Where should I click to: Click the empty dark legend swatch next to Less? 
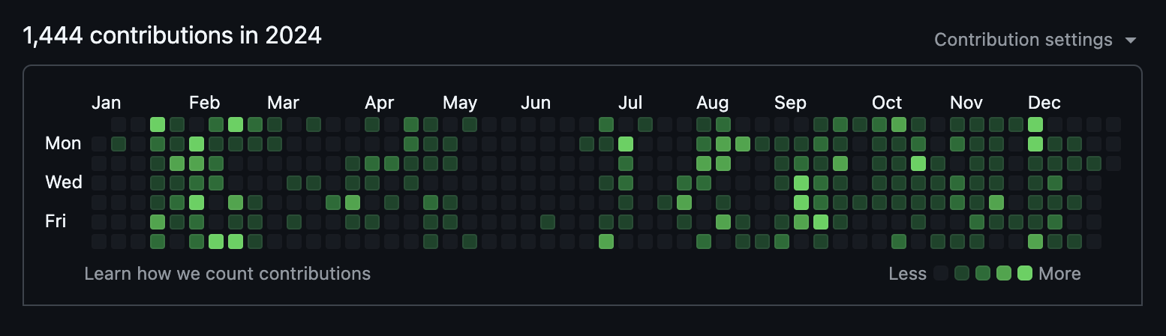tap(941, 273)
